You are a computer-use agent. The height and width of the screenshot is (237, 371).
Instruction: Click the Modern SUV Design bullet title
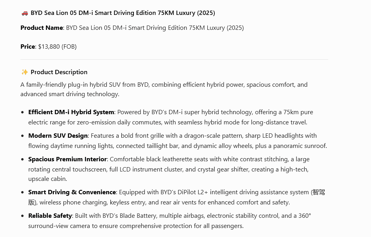[58, 136]
